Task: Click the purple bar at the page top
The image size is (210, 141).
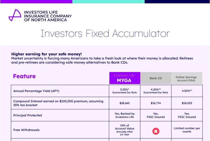Action: tap(36, 2)
